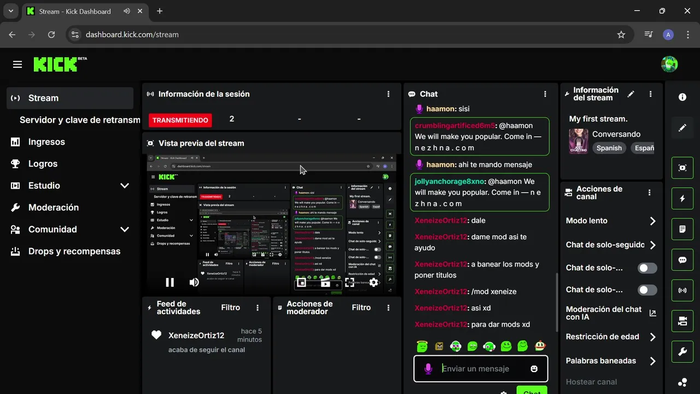The height and width of the screenshot is (394, 700).
Task: Click the green Chat send button
Action: [532, 390]
